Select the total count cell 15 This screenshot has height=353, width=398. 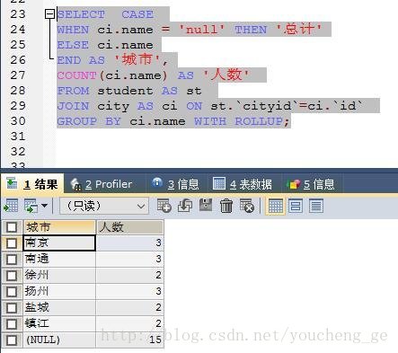coord(130,340)
